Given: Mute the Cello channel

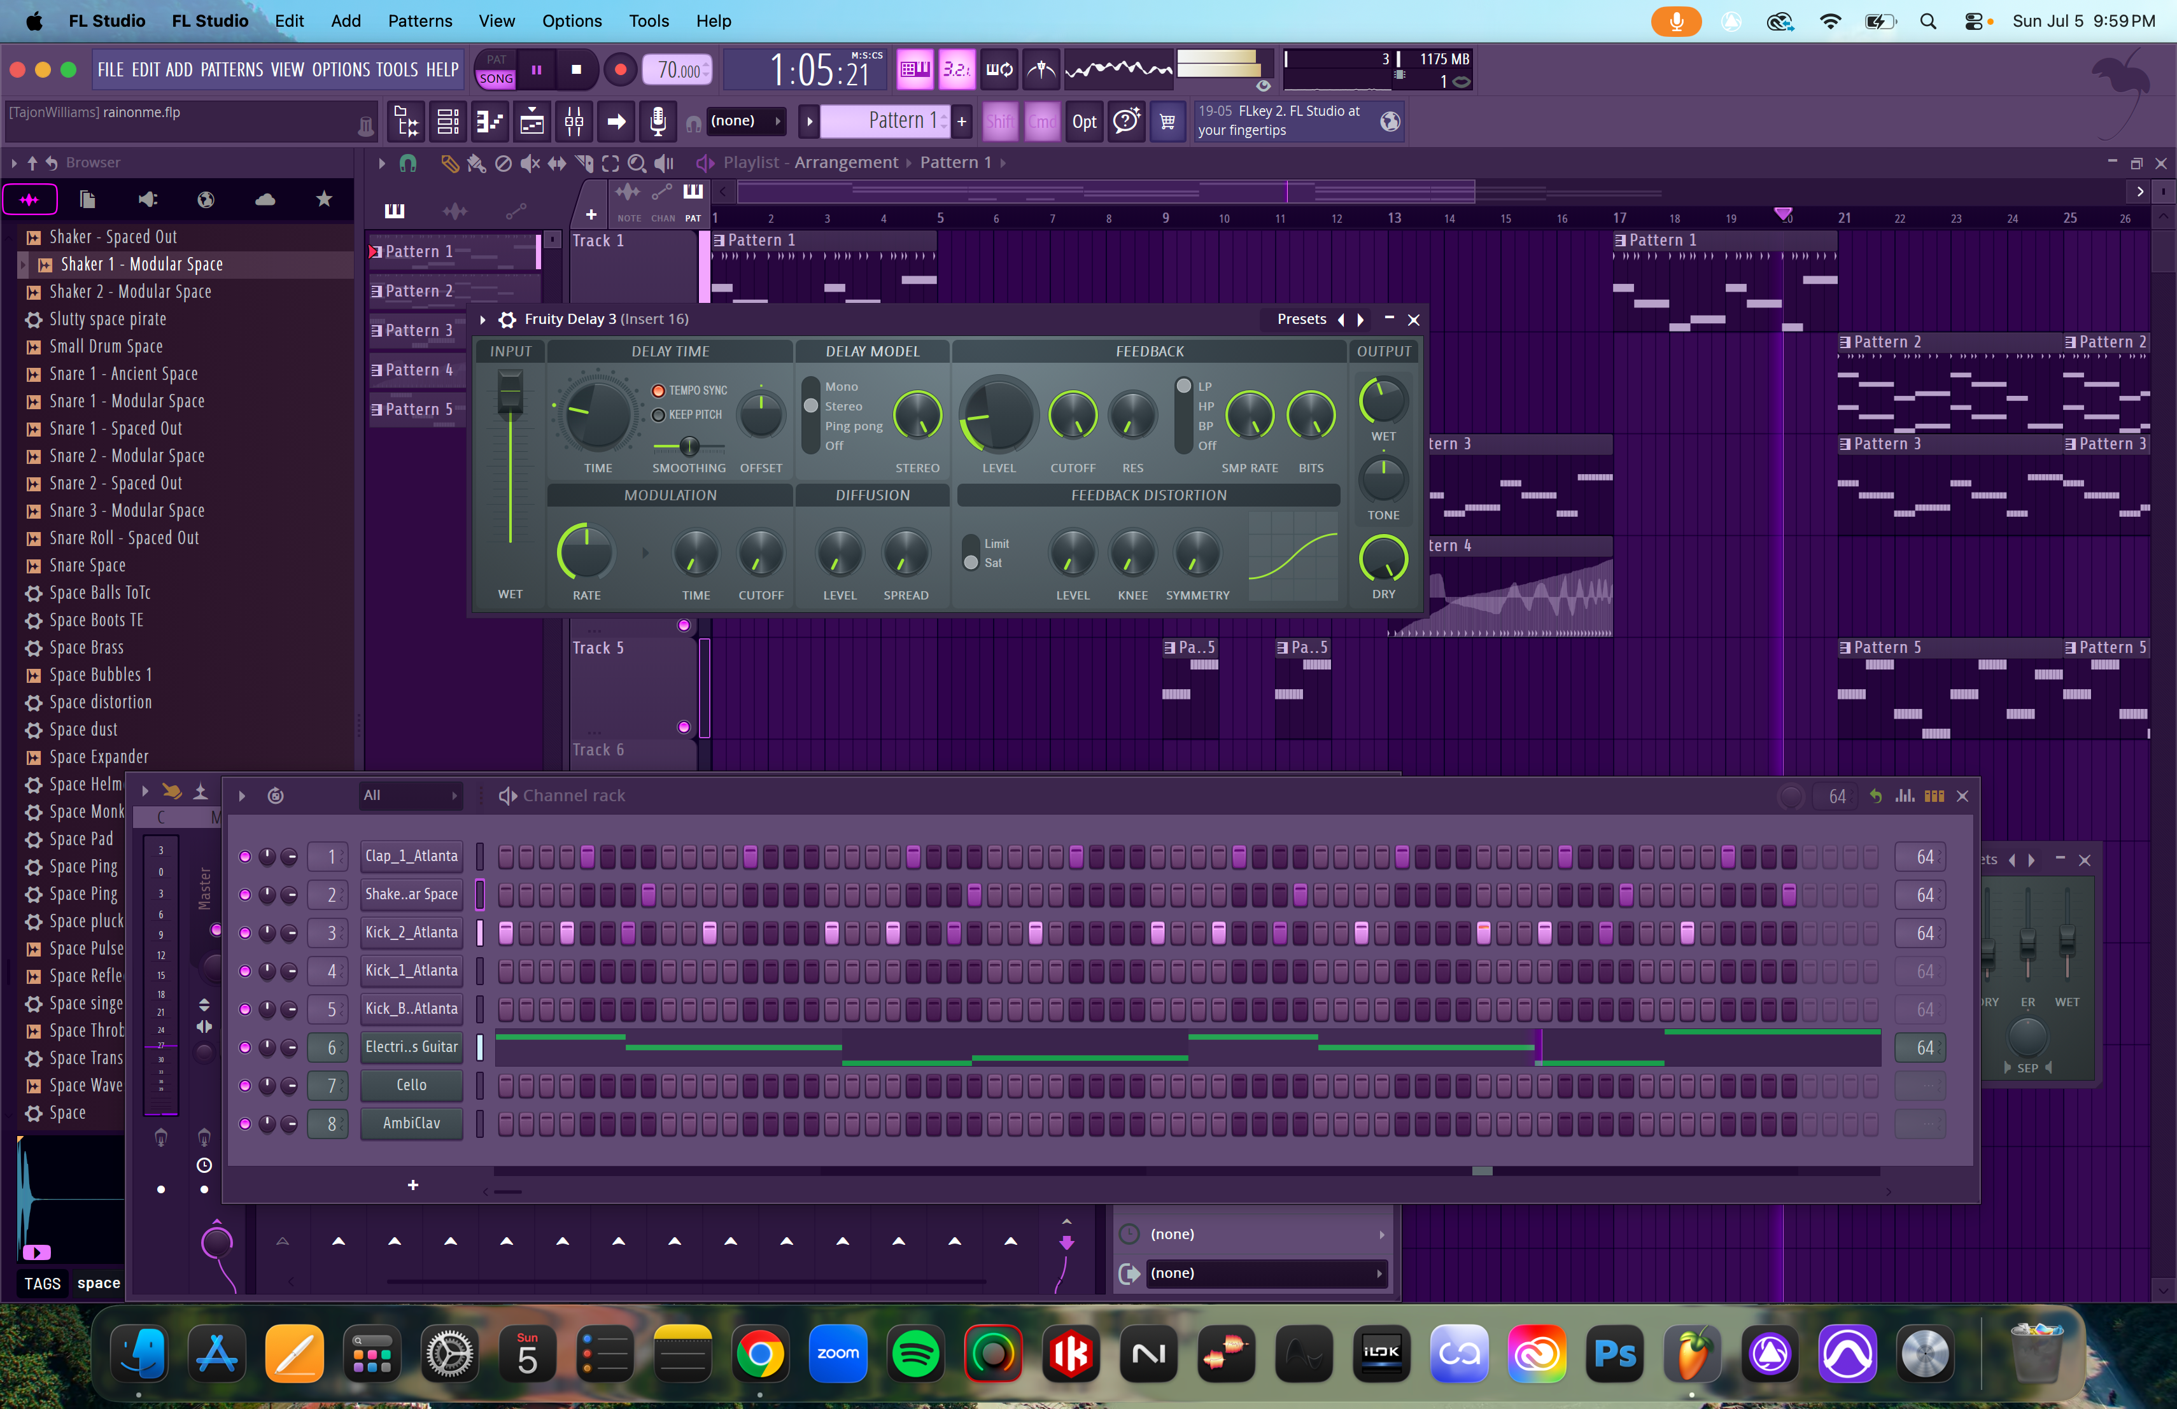Looking at the screenshot, I should pyautogui.click(x=244, y=1085).
